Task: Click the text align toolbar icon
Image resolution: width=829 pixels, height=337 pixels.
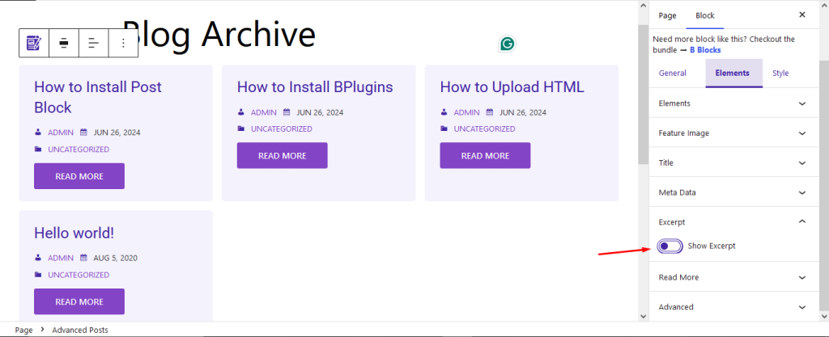Action: [x=93, y=43]
